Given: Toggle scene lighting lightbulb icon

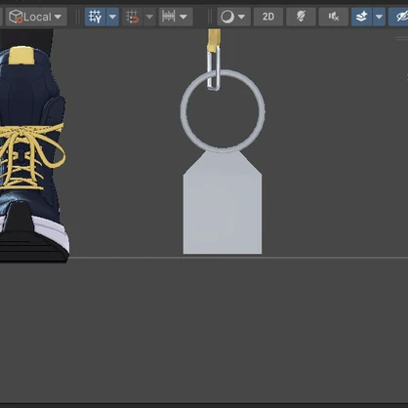Looking at the screenshot, I should (x=301, y=17).
